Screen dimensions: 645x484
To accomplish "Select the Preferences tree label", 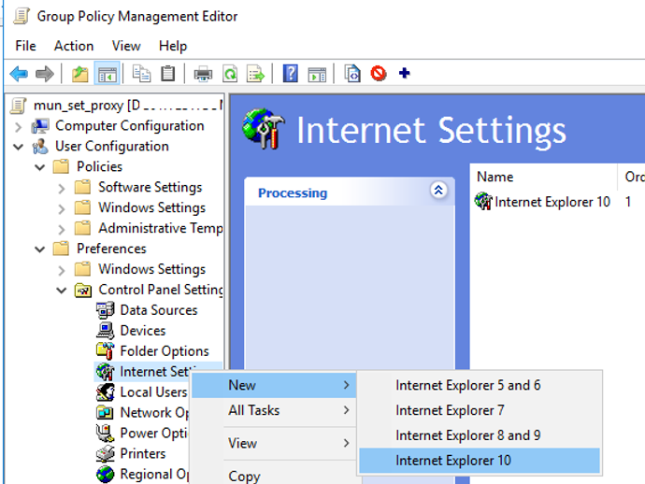I will [111, 249].
